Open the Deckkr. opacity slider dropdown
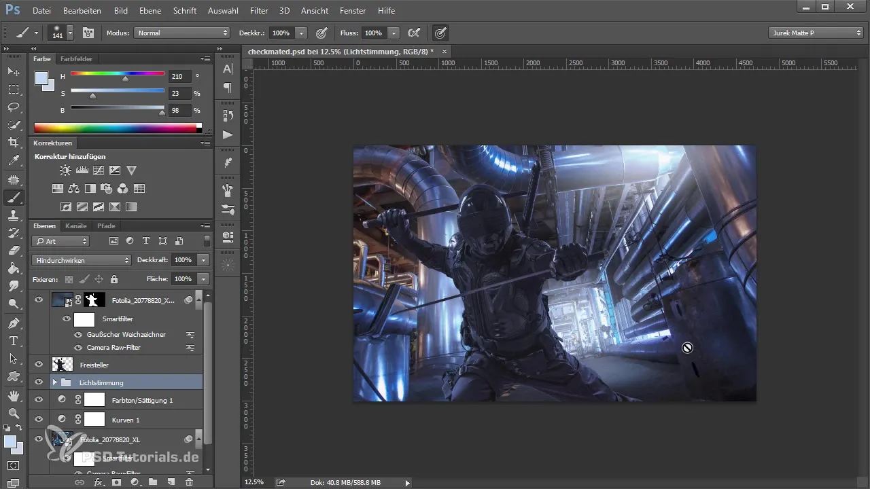Viewport: 870px width, 489px height. (301, 33)
